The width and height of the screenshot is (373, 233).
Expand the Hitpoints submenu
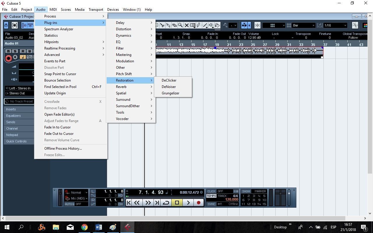71,42
